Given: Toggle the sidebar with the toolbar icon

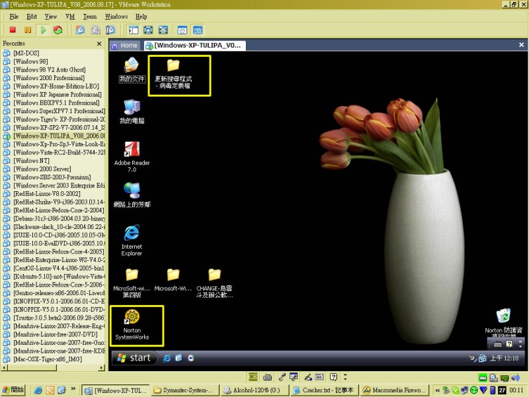Looking at the screenshot, I should [134, 30].
